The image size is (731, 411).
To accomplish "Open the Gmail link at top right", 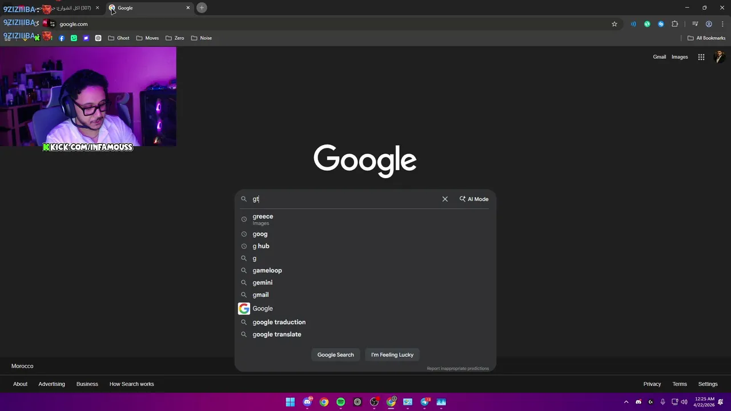I will coord(660,57).
